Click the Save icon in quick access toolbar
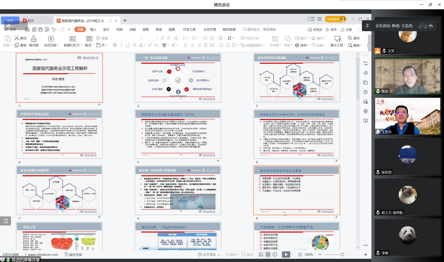This screenshot has height=262, width=444. tap(27, 30)
